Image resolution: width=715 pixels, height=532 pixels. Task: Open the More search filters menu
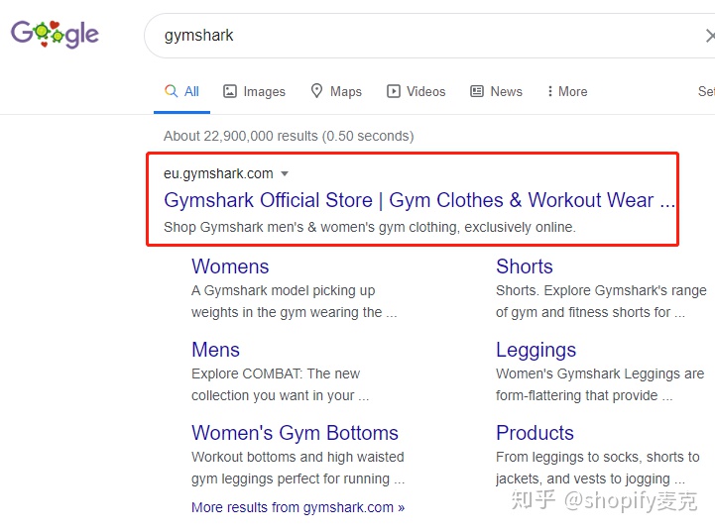[567, 91]
